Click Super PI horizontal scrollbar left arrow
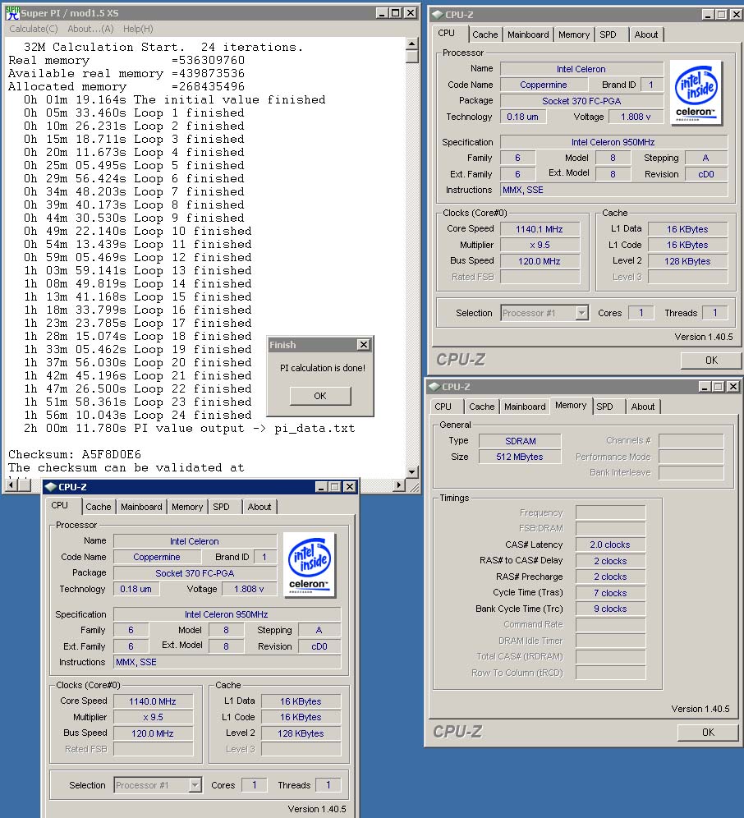Image resolution: width=744 pixels, height=818 pixels. [11, 485]
